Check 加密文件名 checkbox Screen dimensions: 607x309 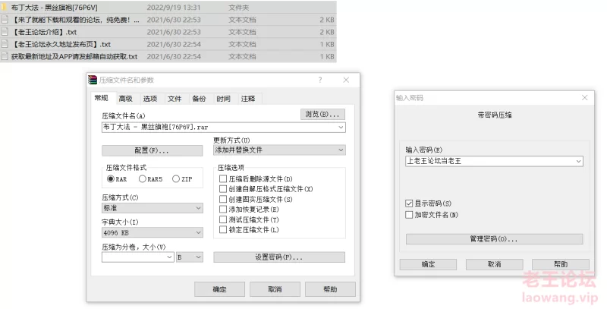pyautogui.click(x=409, y=215)
